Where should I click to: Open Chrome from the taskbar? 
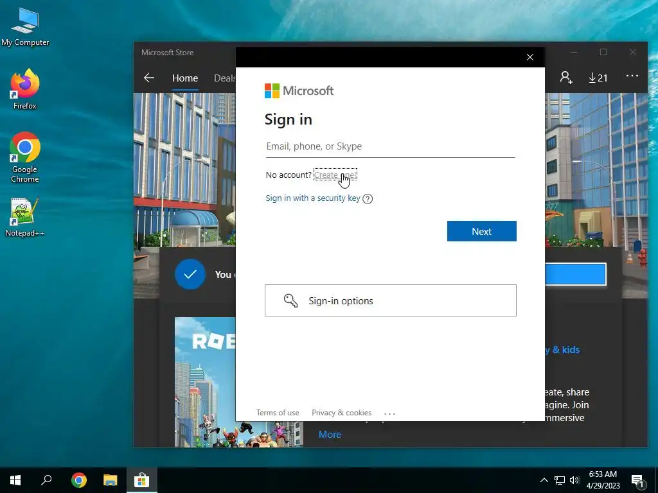[79, 480]
